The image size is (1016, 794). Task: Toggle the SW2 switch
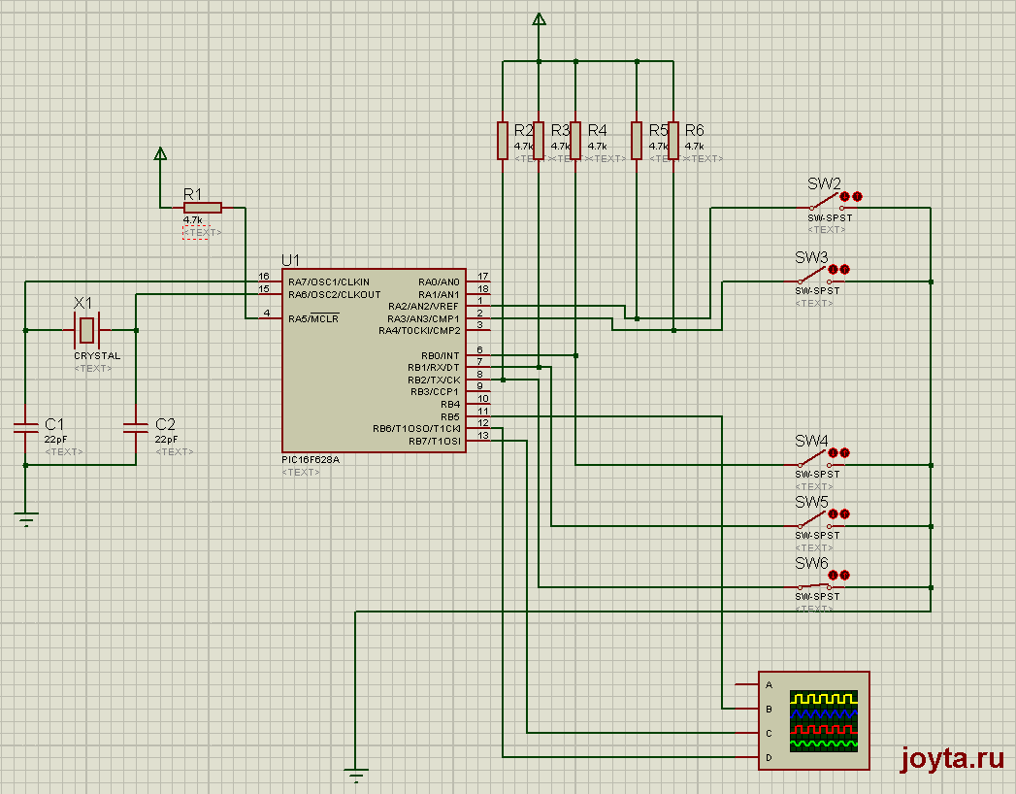[x=826, y=207]
